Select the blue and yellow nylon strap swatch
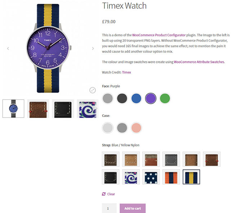The width and height of the screenshot is (234, 213). click(x=191, y=177)
